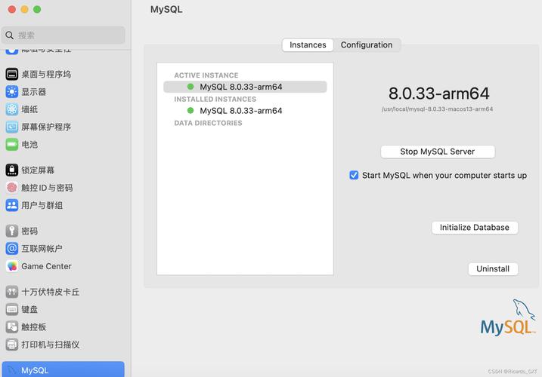The width and height of the screenshot is (542, 377).
Task: Click Initialize Database button
Action: [475, 228]
